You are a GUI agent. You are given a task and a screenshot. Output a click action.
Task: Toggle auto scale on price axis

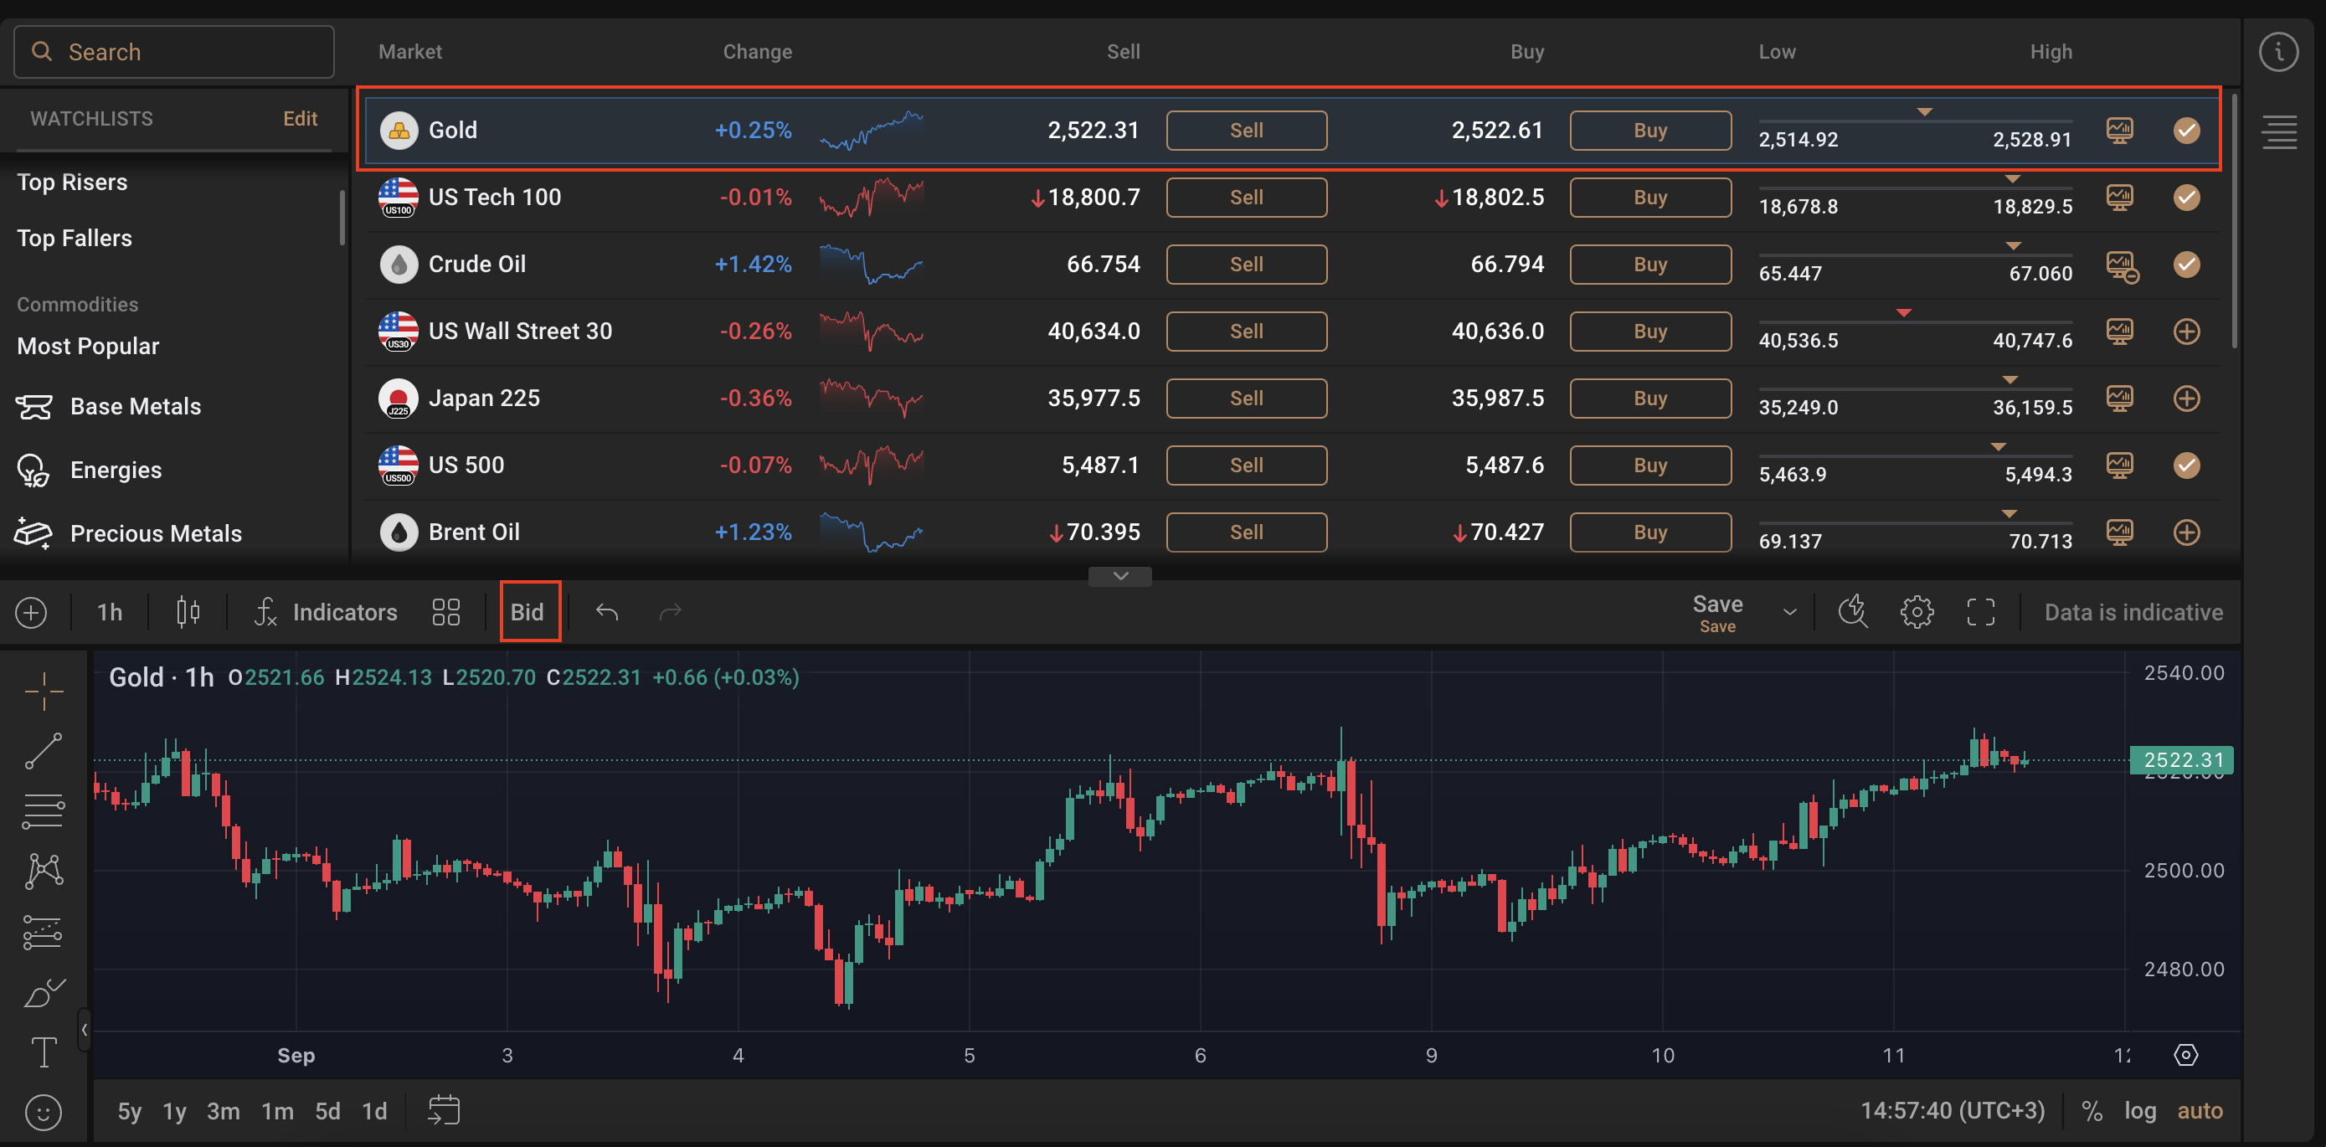coord(2199,1111)
